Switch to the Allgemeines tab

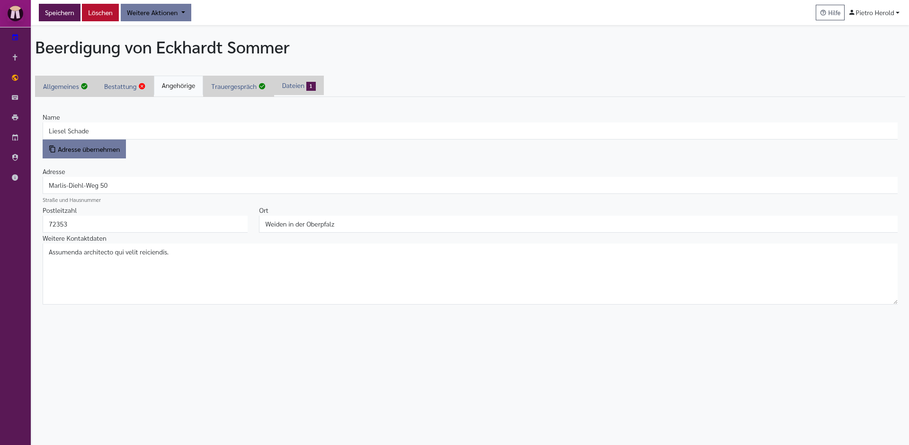65,87
